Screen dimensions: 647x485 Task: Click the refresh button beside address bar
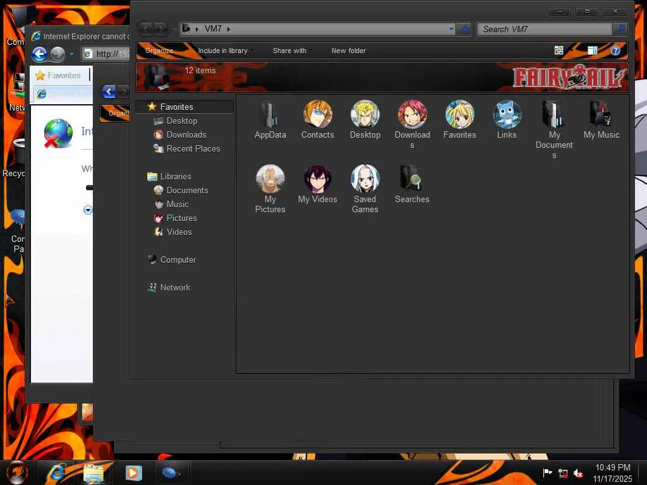pos(464,29)
